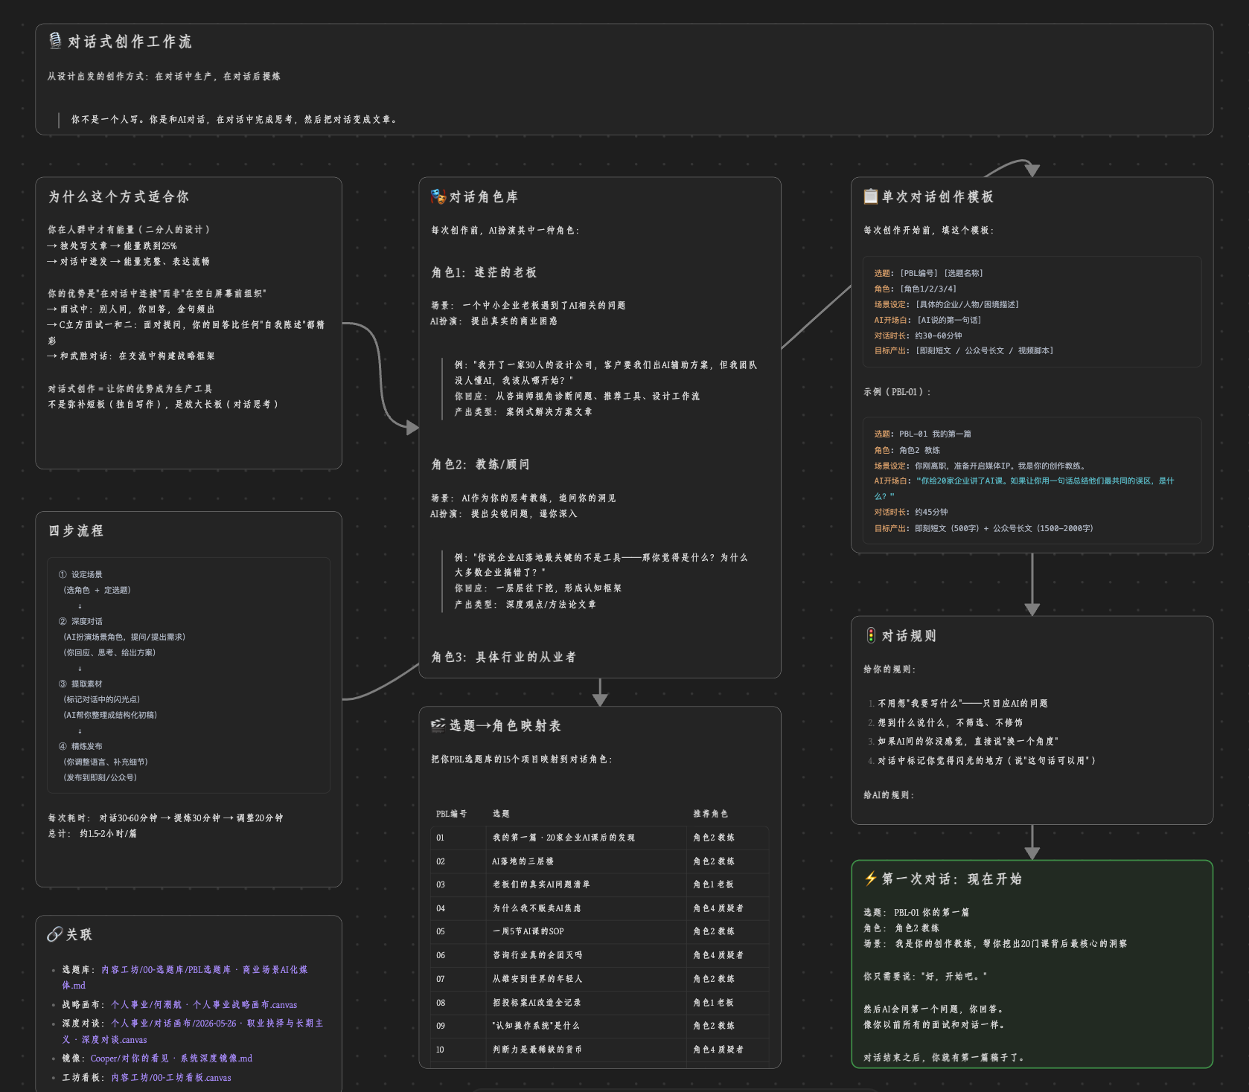Click table cell "认知操作系统"是什么
Viewport: 1249px width, 1092px height.
(x=536, y=1026)
